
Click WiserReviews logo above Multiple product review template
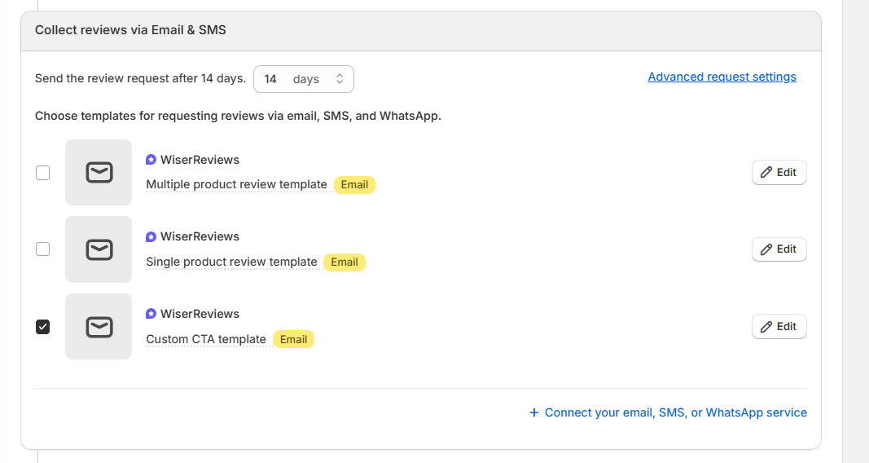pyautogui.click(x=151, y=160)
